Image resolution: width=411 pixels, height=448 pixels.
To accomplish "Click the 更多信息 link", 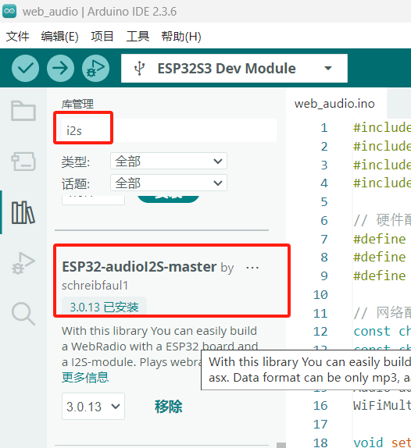I will pos(85,378).
